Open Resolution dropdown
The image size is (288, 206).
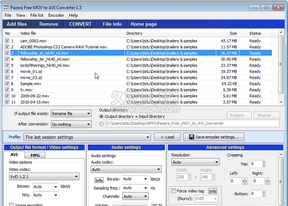click(195, 162)
